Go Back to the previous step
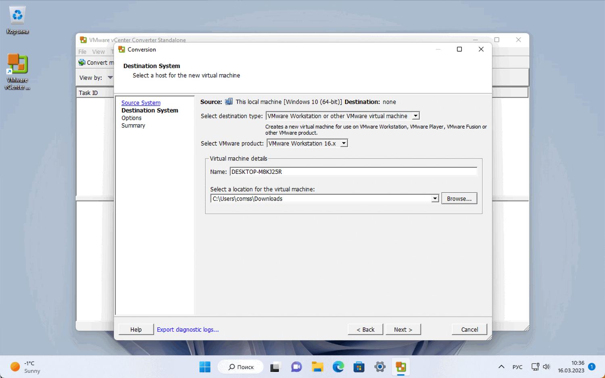The height and width of the screenshot is (378, 605). pyautogui.click(x=365, y=330)
